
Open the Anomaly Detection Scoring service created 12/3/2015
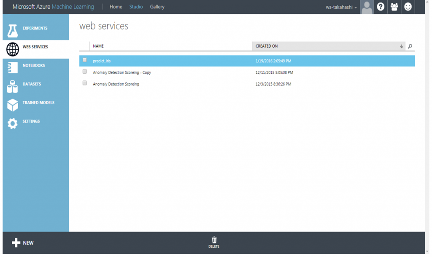point(116,84)
